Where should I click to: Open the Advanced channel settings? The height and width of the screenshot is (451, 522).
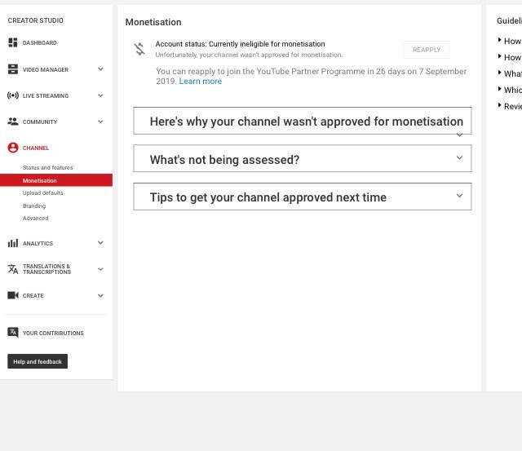pos(35,218)
